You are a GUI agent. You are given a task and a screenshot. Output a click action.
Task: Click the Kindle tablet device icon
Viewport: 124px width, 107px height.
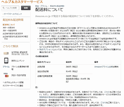[x=6, y=61]
